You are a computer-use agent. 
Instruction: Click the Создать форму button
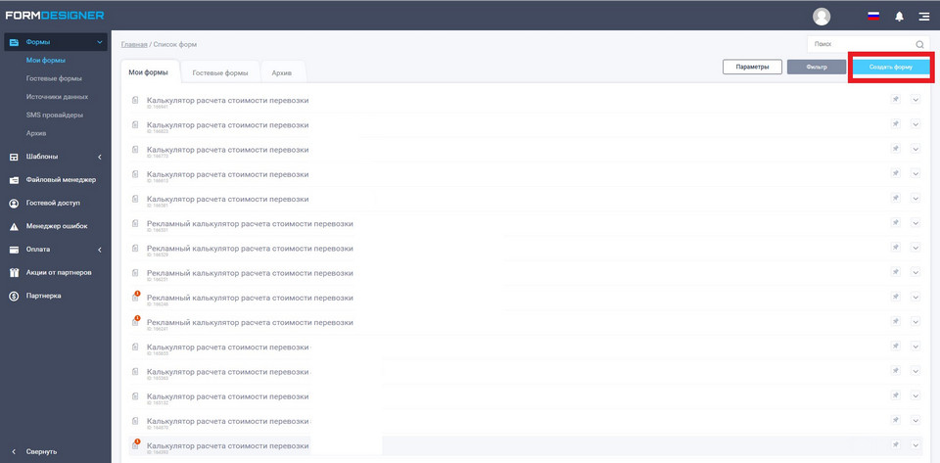[x=891, y=67]
